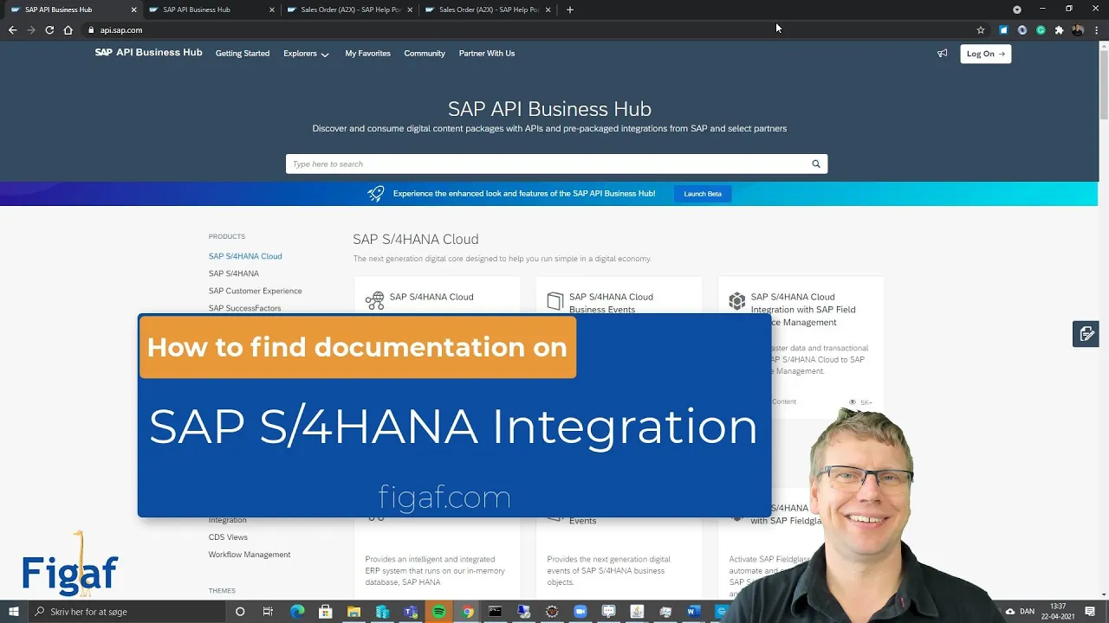This screenshot has width=1109, height=623.
Task: Open Getting Started in the navigation
Action: click(x=243, y=54)
